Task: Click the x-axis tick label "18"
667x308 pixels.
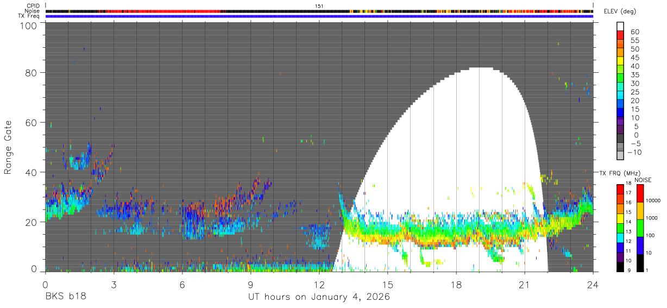Action: (x=456, y=284)
